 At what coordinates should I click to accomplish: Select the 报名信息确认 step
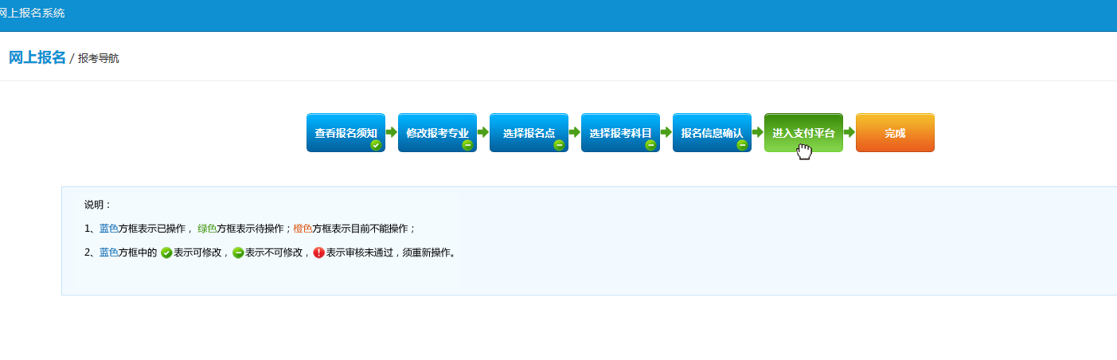[x=712, y=131]
